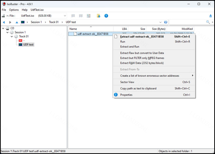
Task: Open the File menu
Action: [x=4, y=10]
